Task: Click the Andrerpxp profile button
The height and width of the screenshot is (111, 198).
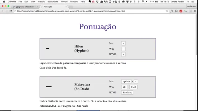Action: (x=191, y=6)
